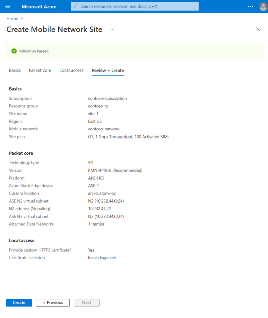Click the disabled Next button
Screen dimensions: 268x318
pos(87,303)
